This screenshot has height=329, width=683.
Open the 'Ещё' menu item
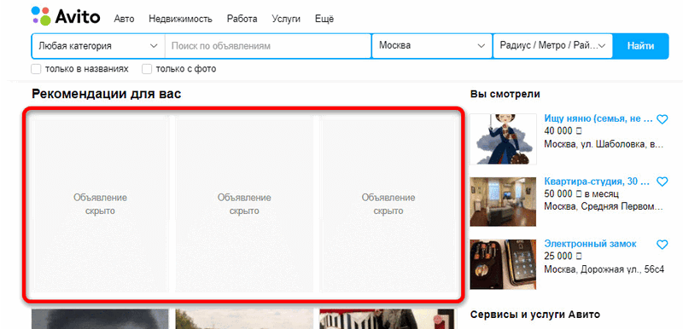pos(324,19)
